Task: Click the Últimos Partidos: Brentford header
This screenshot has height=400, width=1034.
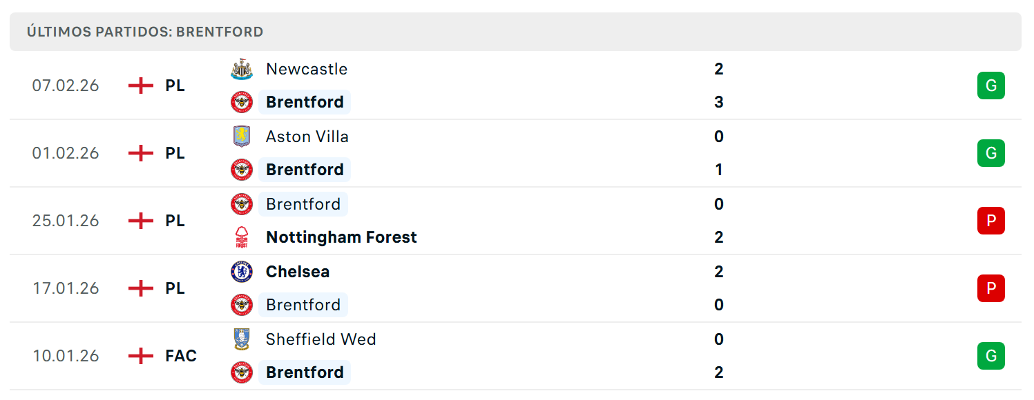Action: pyautogui.click(x=145, y=32)
